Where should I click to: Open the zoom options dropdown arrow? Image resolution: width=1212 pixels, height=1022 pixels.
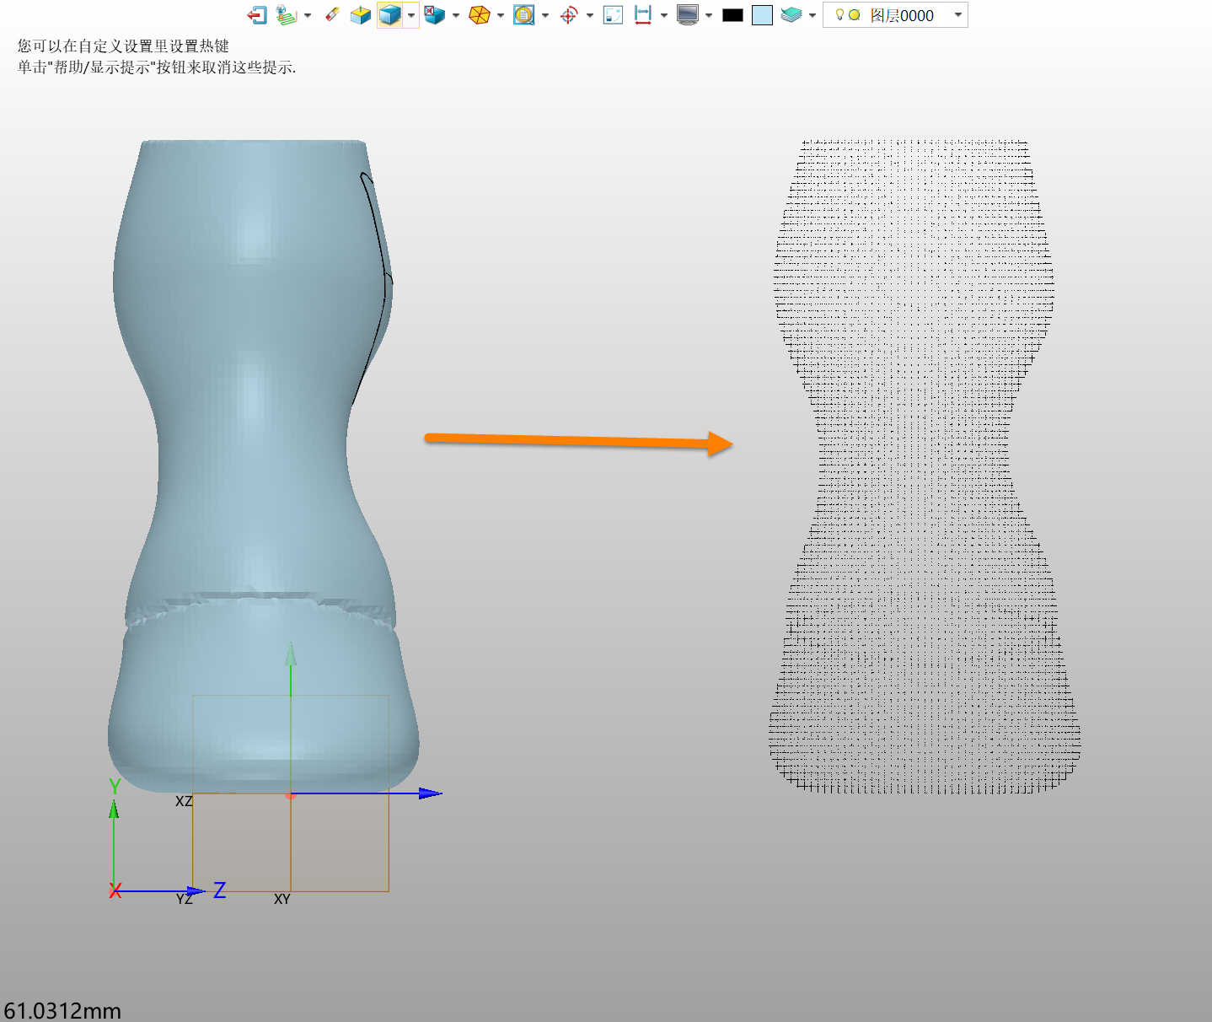click(x=545, y=15)
